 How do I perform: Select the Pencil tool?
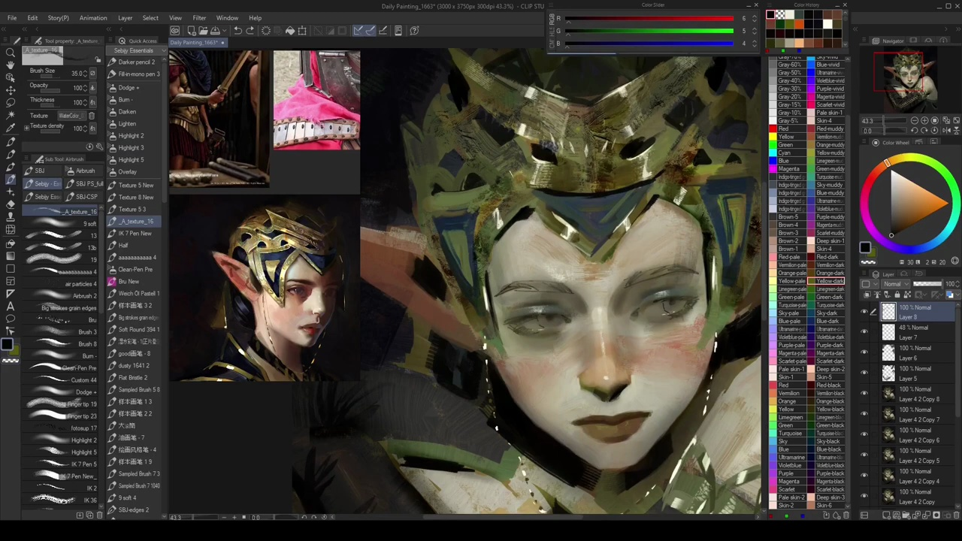[x=11, y=154]
